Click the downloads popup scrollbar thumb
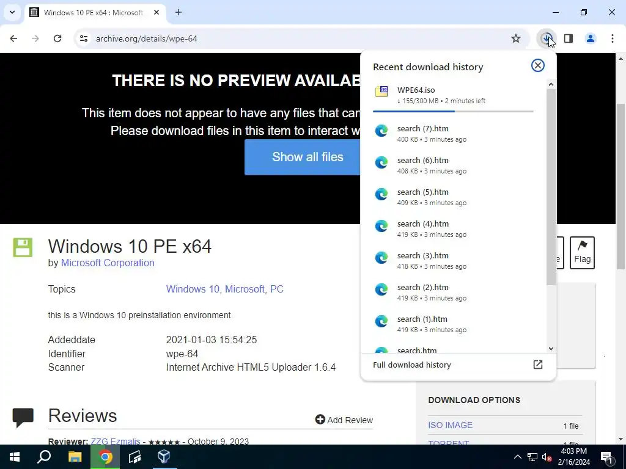This screenshot has height=469, width=626. tap(551, 187)
